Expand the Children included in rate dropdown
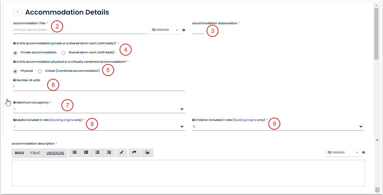 [278, 126]
